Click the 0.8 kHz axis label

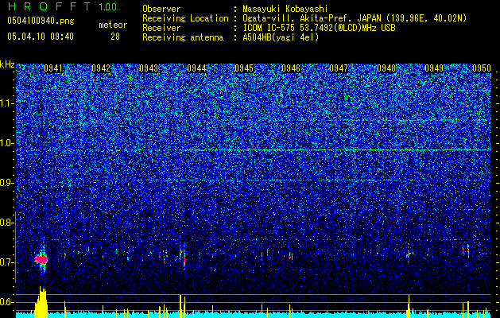pos(7,223)
